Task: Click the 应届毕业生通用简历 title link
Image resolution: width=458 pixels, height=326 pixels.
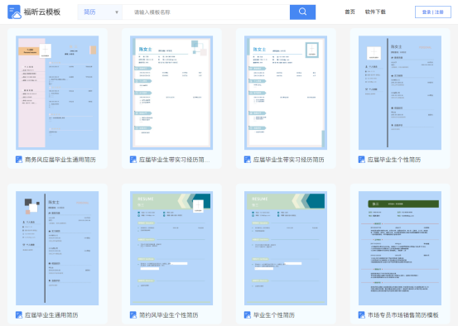Action: [x=51, y=315]
